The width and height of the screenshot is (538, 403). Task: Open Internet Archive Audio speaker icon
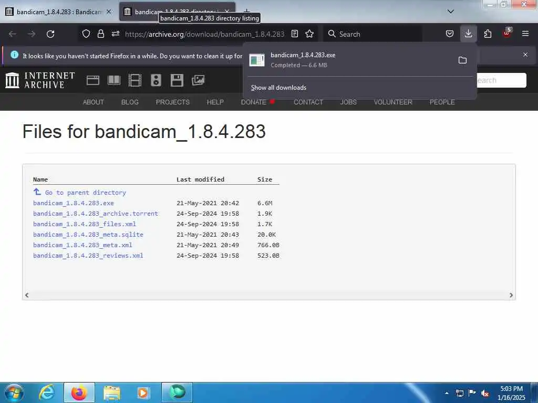pos(156,80)
